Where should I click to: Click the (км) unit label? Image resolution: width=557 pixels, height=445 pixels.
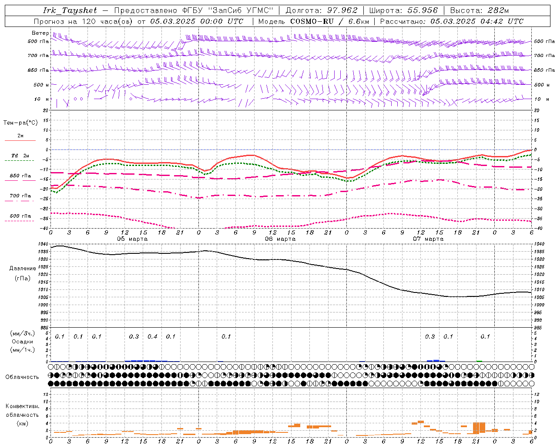[23, 423]
